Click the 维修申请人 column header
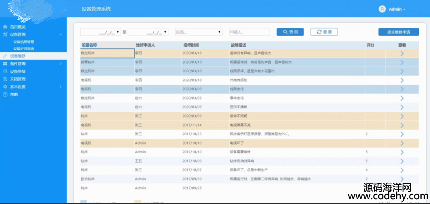430x204 pixels. pos(146,45)
